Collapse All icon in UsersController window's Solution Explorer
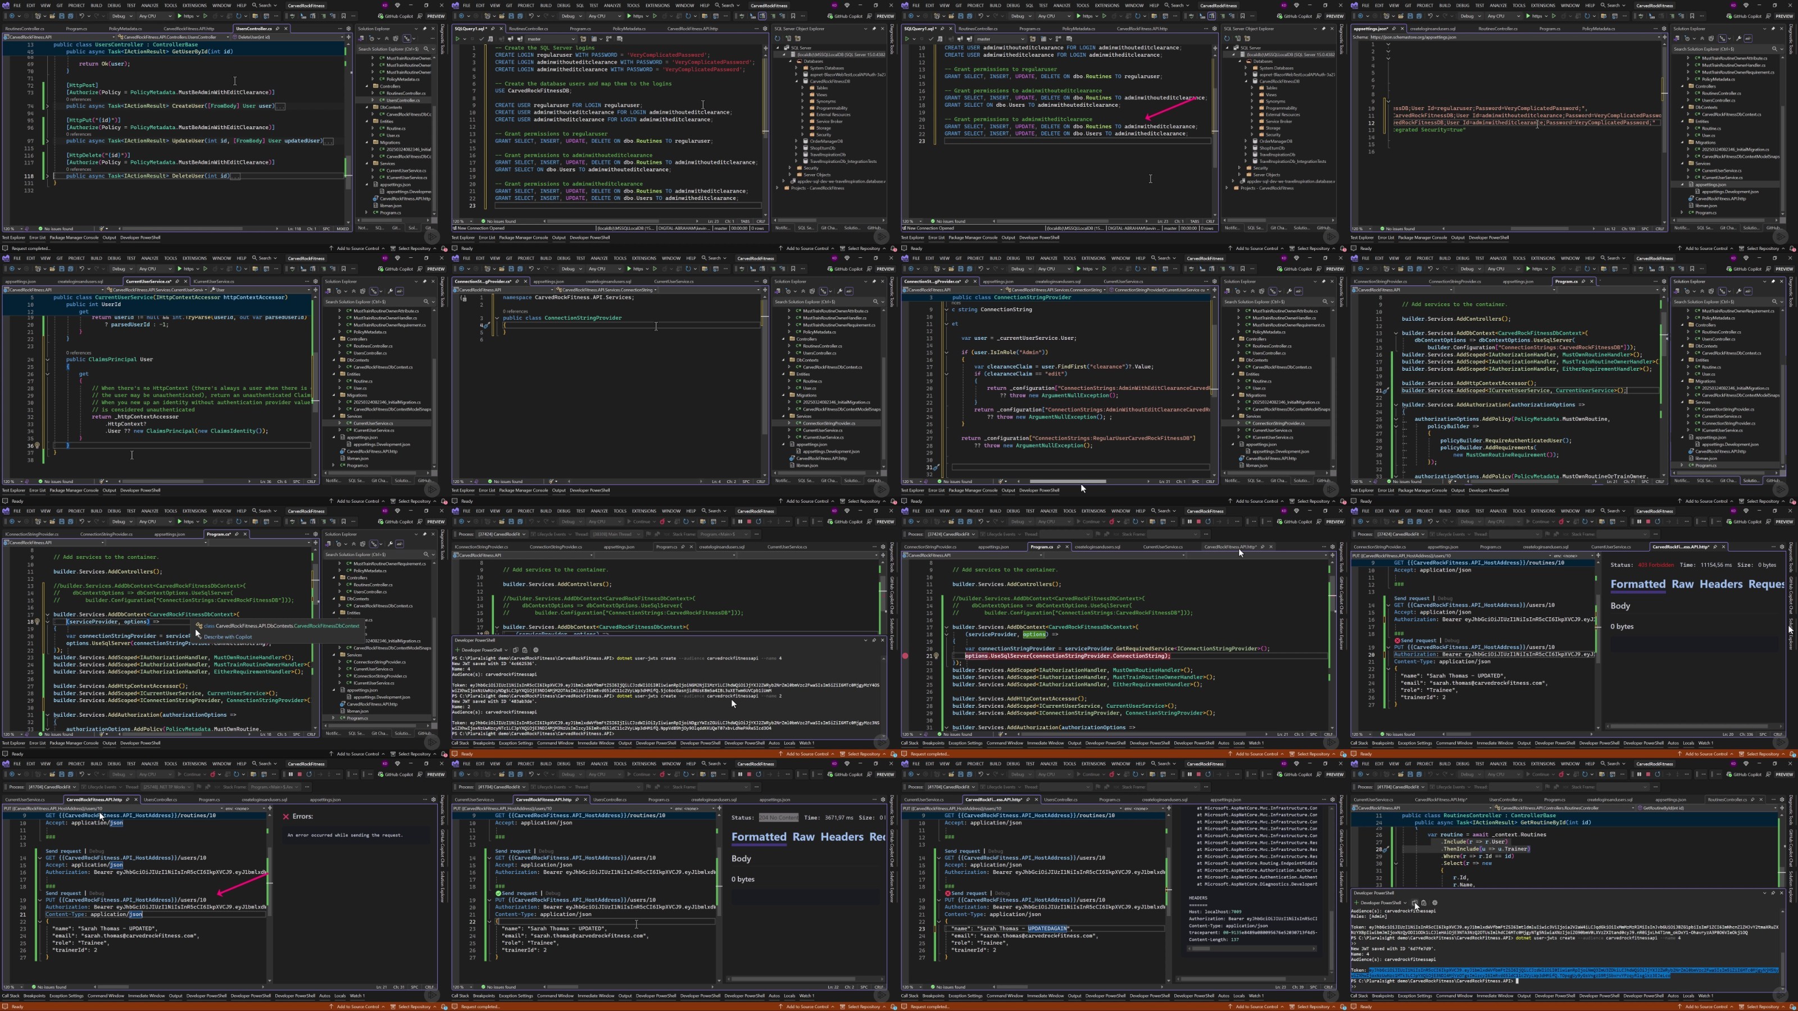Viewport: 1798px width, 1011px height. click(x=387, y=38)
